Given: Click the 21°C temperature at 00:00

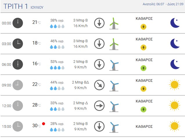Looking at the screenshot, I should pyautogui.click(x=37, y=22).
